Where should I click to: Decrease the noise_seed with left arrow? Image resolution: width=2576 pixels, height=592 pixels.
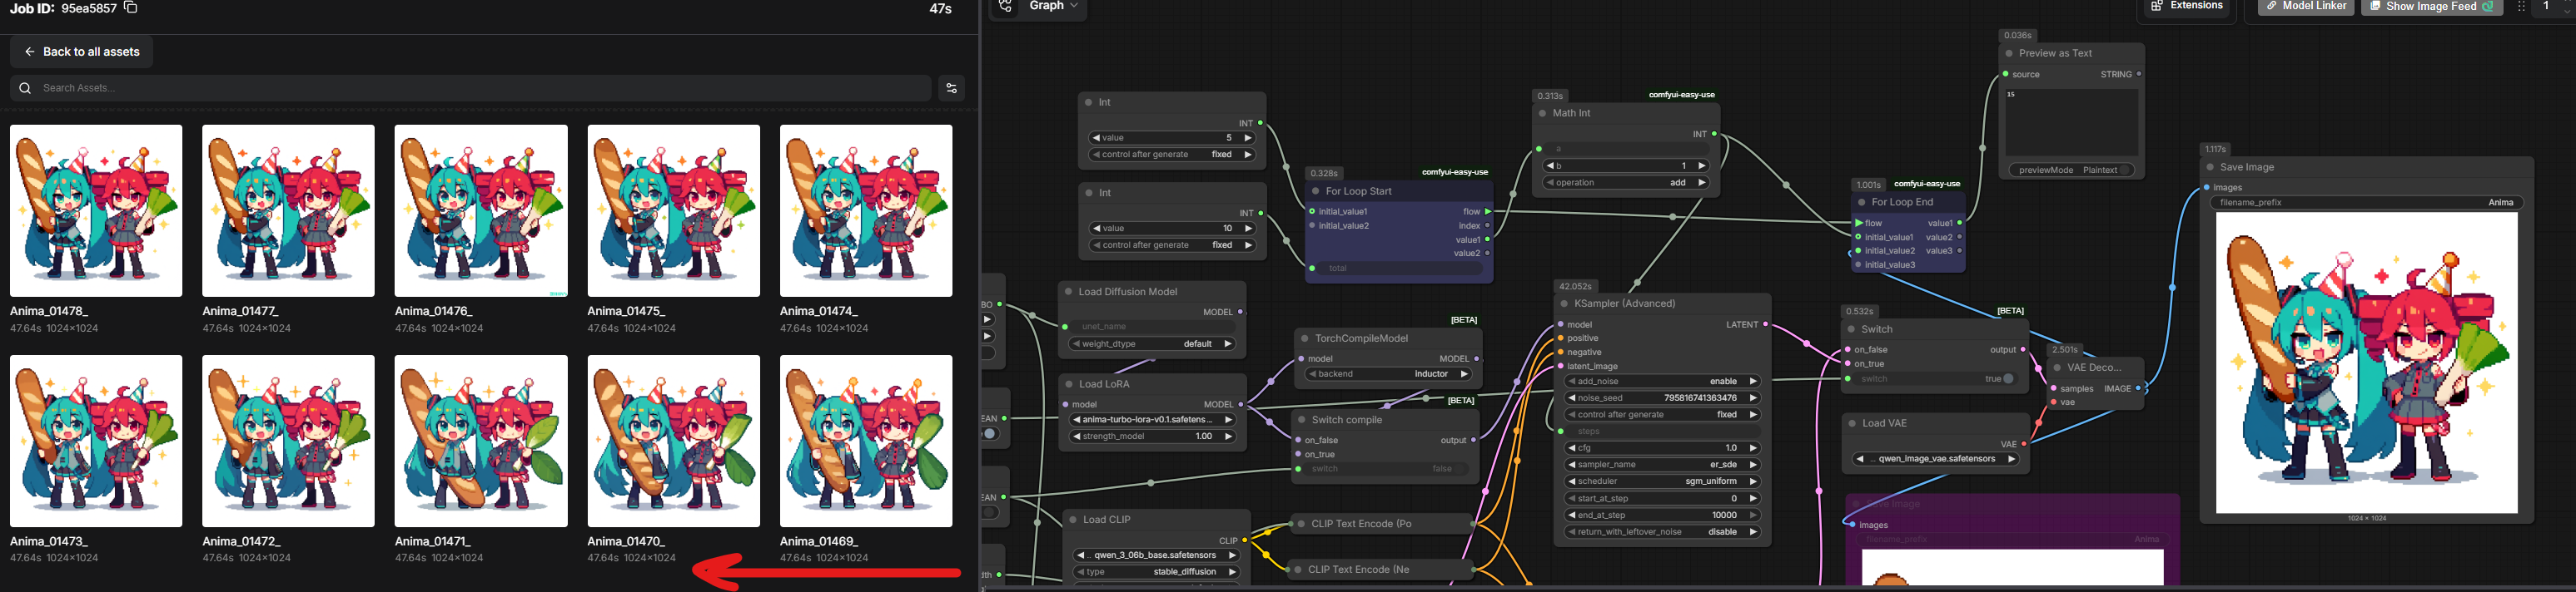(1573, 397)
